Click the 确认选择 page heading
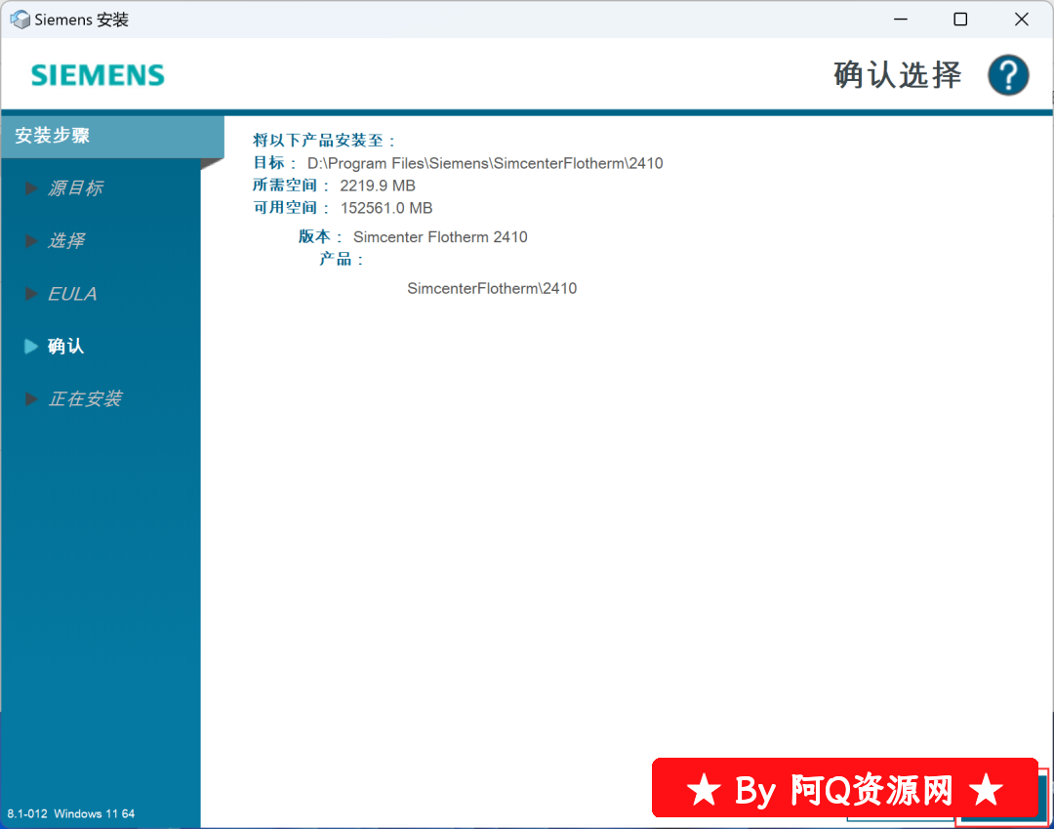1054x829 pixels. [898, 74]
